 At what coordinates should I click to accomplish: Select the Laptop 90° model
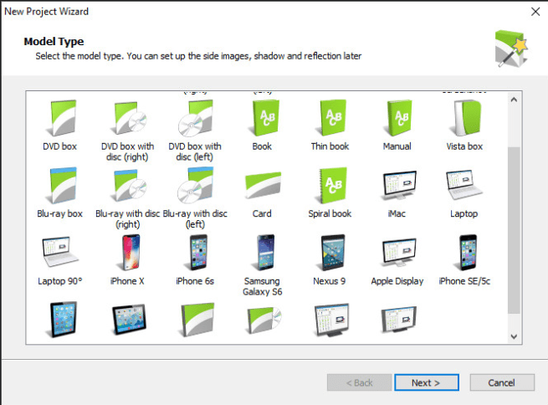point(59,261)
